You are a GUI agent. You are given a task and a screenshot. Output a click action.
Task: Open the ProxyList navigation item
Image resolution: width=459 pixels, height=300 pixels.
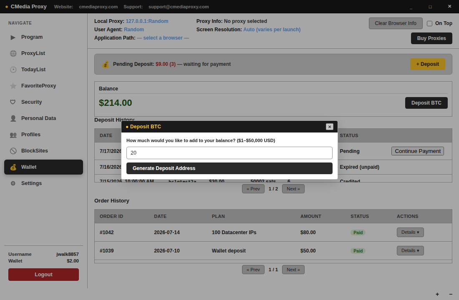pyautogui.click(x=44, y=53)
